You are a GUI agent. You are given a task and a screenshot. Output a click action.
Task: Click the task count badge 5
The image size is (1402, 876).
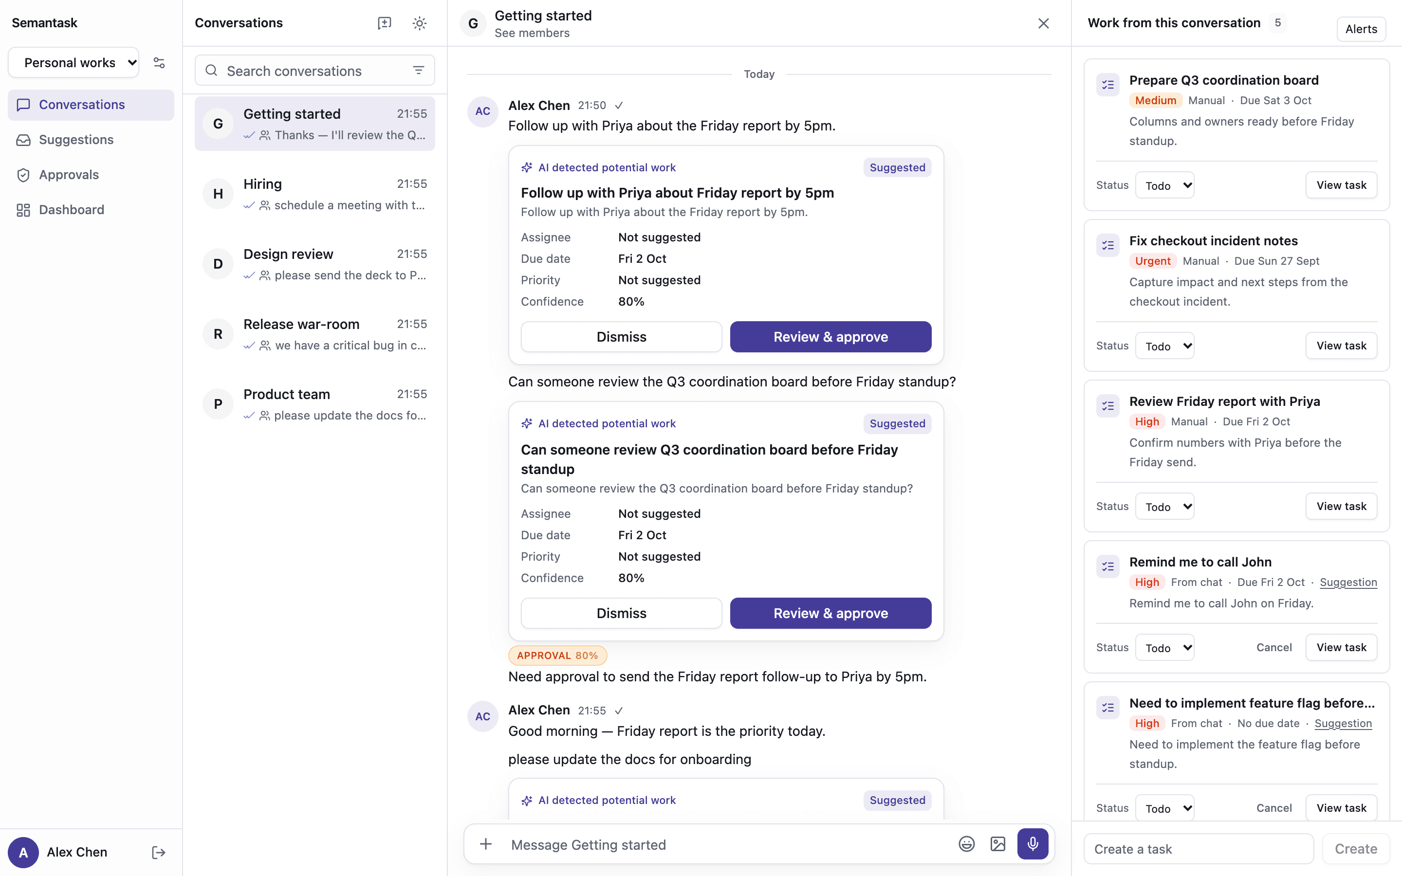pos(1277,23)
